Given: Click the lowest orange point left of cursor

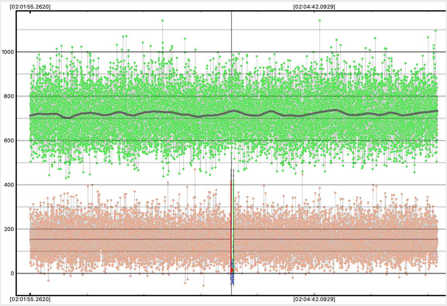Looking at the screenshot, I should [203, 285].
